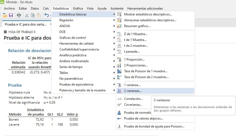Click the 1 varianza icon
Image resolution: width=236 pixels, height=136 pixels.
[119, 85]
